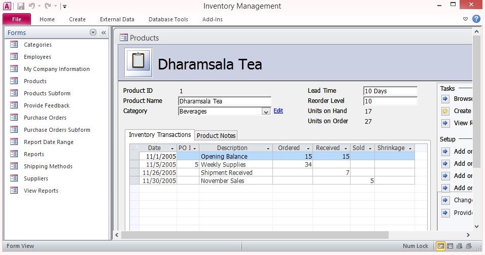Open the Category dropdown arrow
The height and width of the screenshot is (255, 485).
[x=266, y=112]
